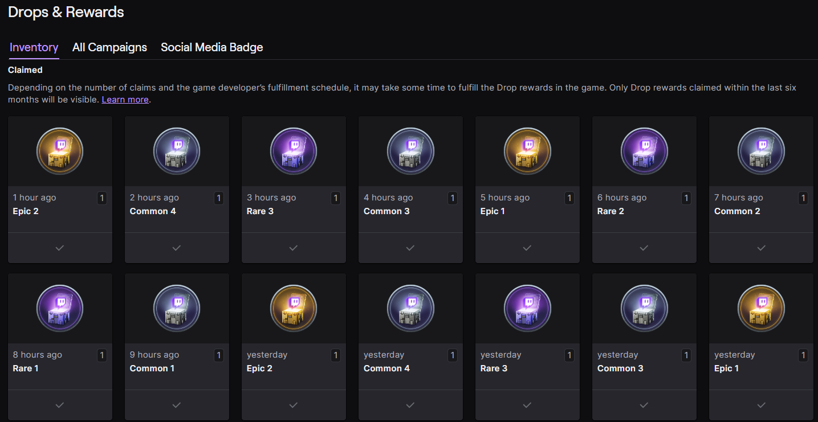The width and height of the screenshot is (818, 422).
Task: Click the checkmark beneath Epic 1 from 5 hours ago
Action: pyautogui.click(x=527, y=248)
